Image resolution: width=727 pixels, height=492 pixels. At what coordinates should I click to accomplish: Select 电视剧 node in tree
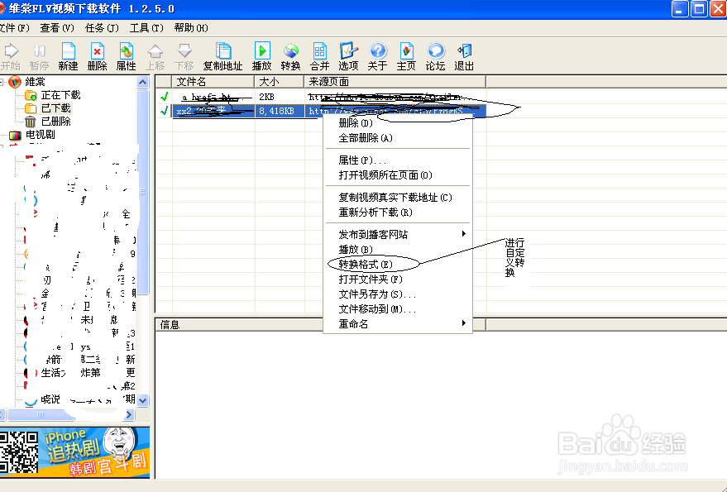click(32, 135)
